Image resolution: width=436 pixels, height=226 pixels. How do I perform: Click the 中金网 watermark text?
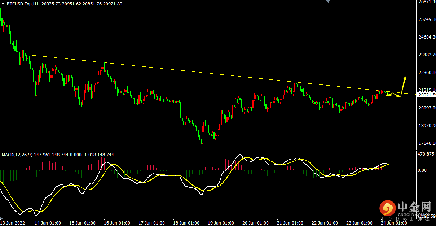414,207
